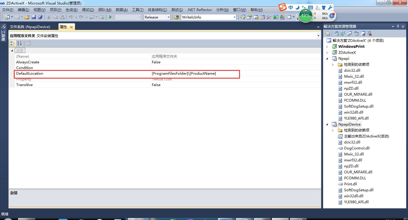
Task: Open the document tab list dropdown arrow
Action: point(318,27)
